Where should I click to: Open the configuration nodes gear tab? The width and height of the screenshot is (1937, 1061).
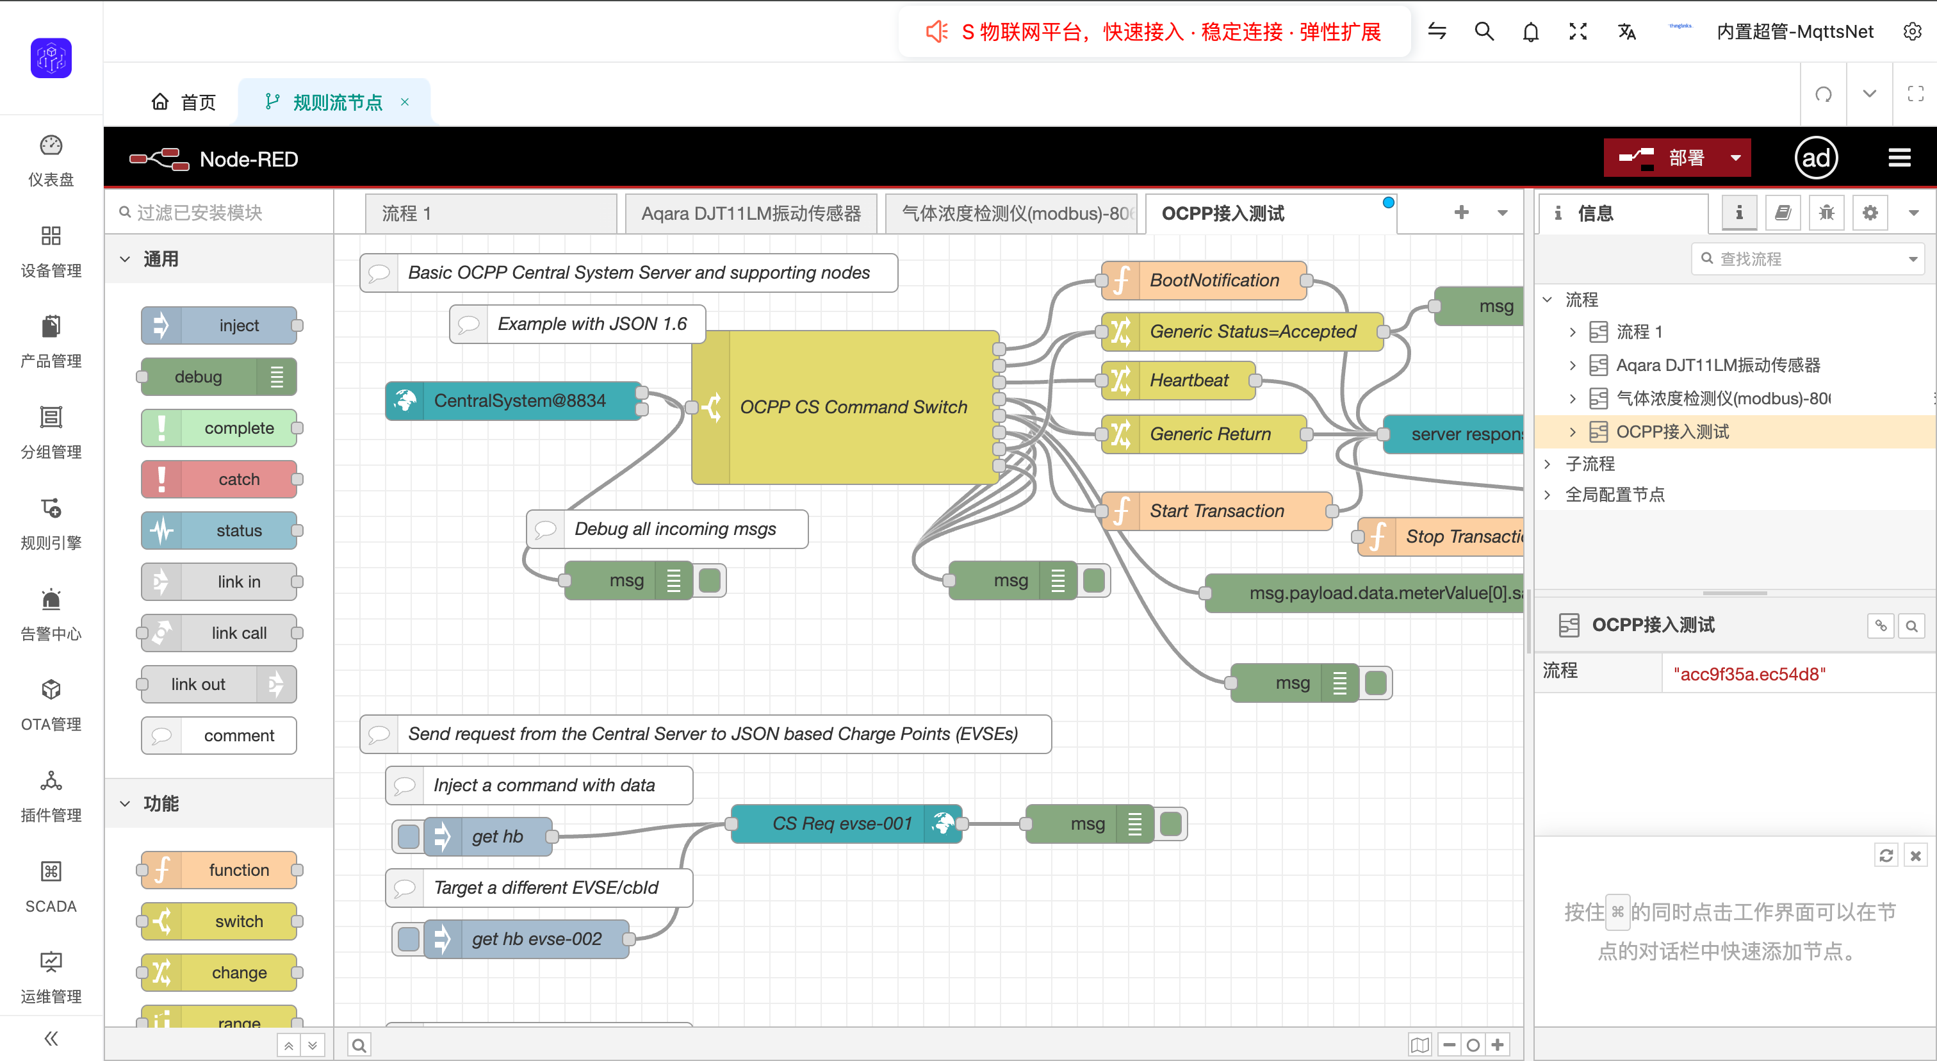[x=1870, y=213]
